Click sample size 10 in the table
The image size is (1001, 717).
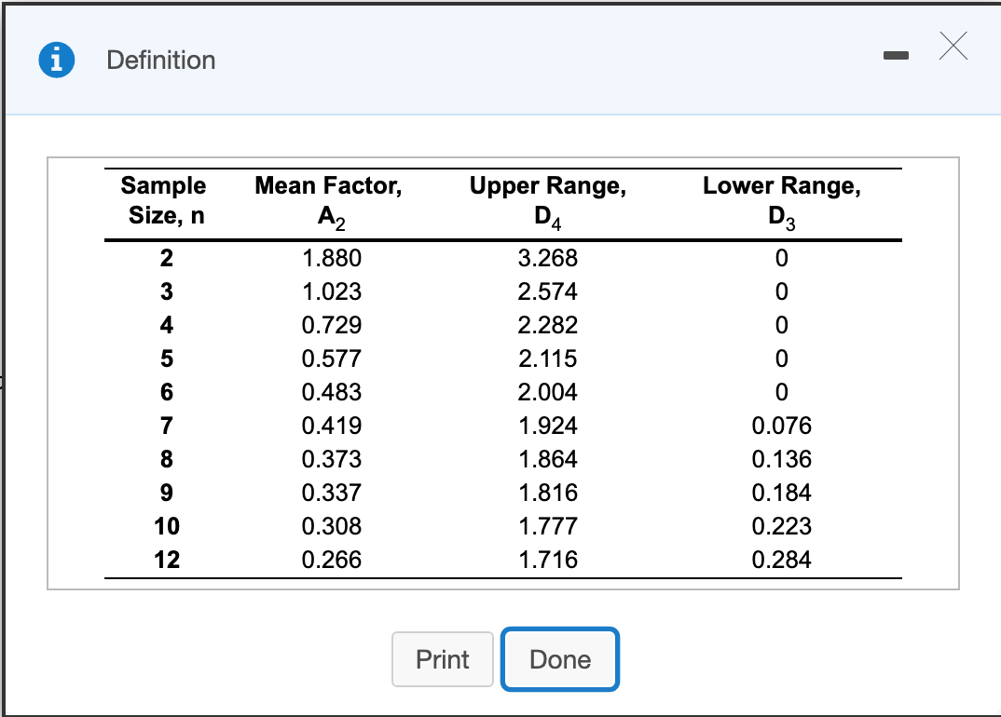coord(164,526)
